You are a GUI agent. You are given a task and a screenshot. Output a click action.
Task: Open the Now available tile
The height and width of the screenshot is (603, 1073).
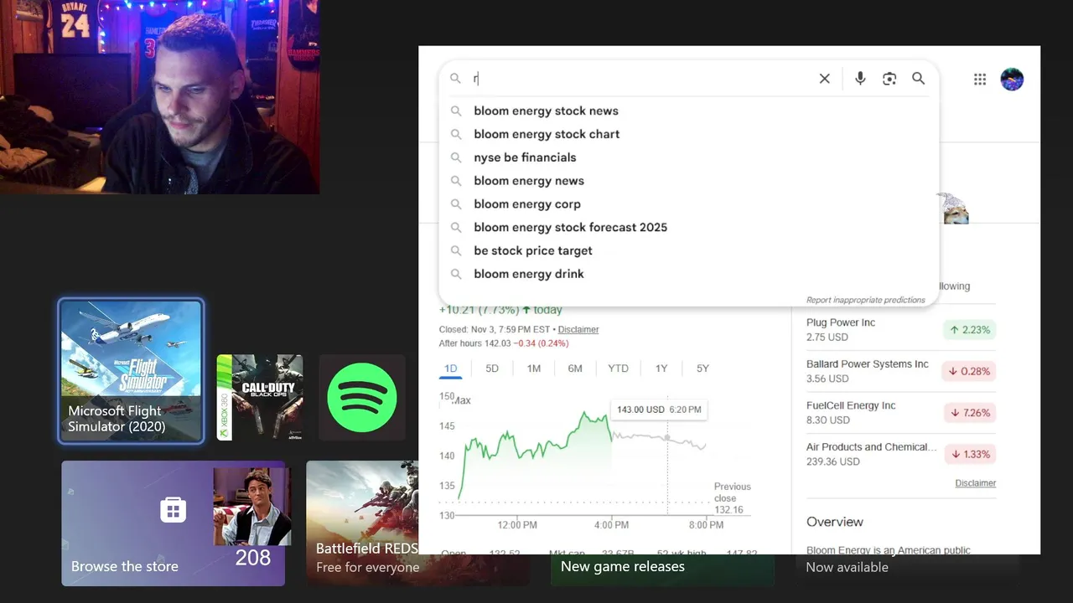point(907,569)
